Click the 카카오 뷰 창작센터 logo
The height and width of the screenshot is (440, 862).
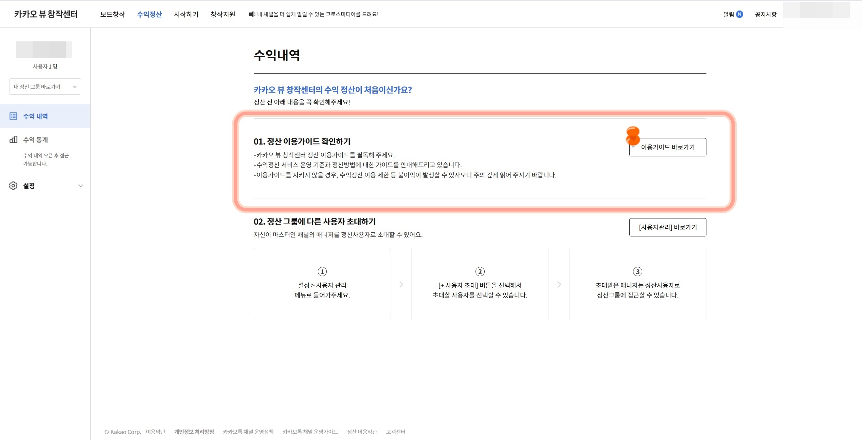45,14
